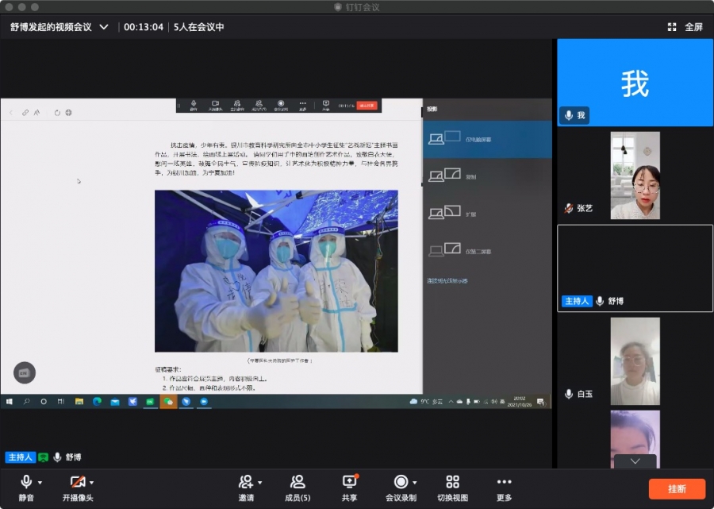Expand the microphone options arrow

click(40, 483)
